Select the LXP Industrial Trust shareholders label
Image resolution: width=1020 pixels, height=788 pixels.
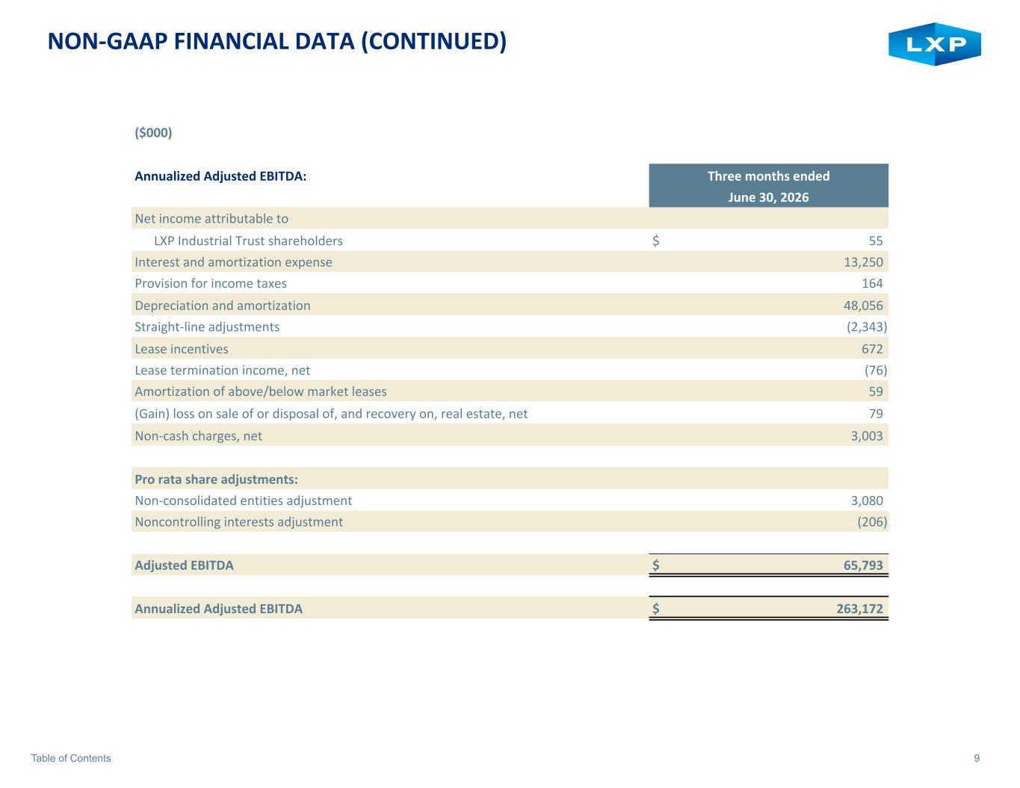tap(248, 241)
